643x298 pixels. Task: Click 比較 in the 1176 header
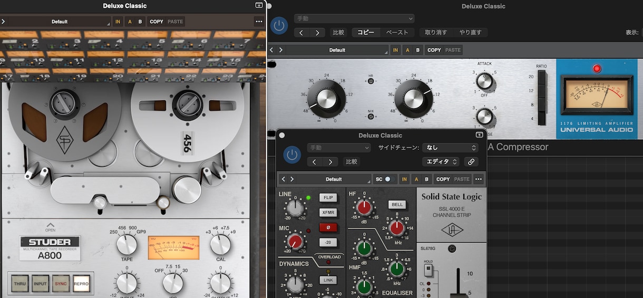point(338,33)
